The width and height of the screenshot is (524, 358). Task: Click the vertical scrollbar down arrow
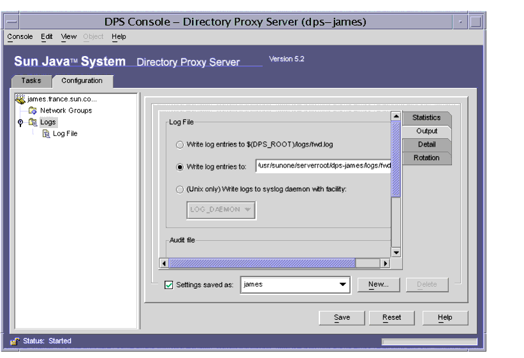click(x=396, y=252)
